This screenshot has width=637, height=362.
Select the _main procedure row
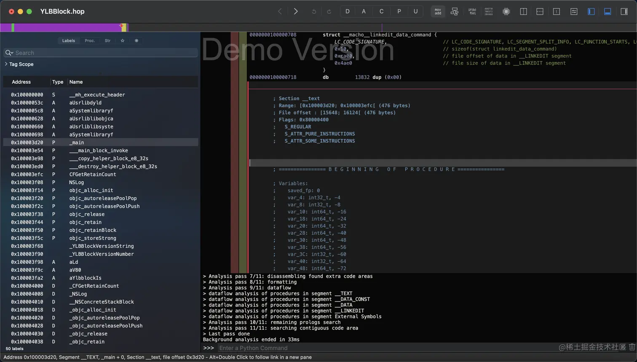coord(101,142)
